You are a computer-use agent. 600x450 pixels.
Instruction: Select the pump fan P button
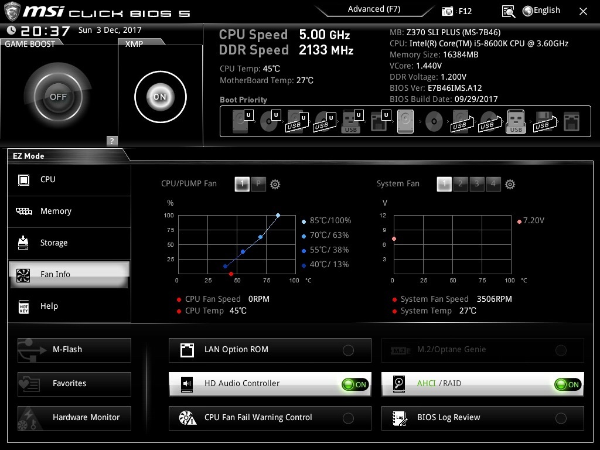click(258, 184)
